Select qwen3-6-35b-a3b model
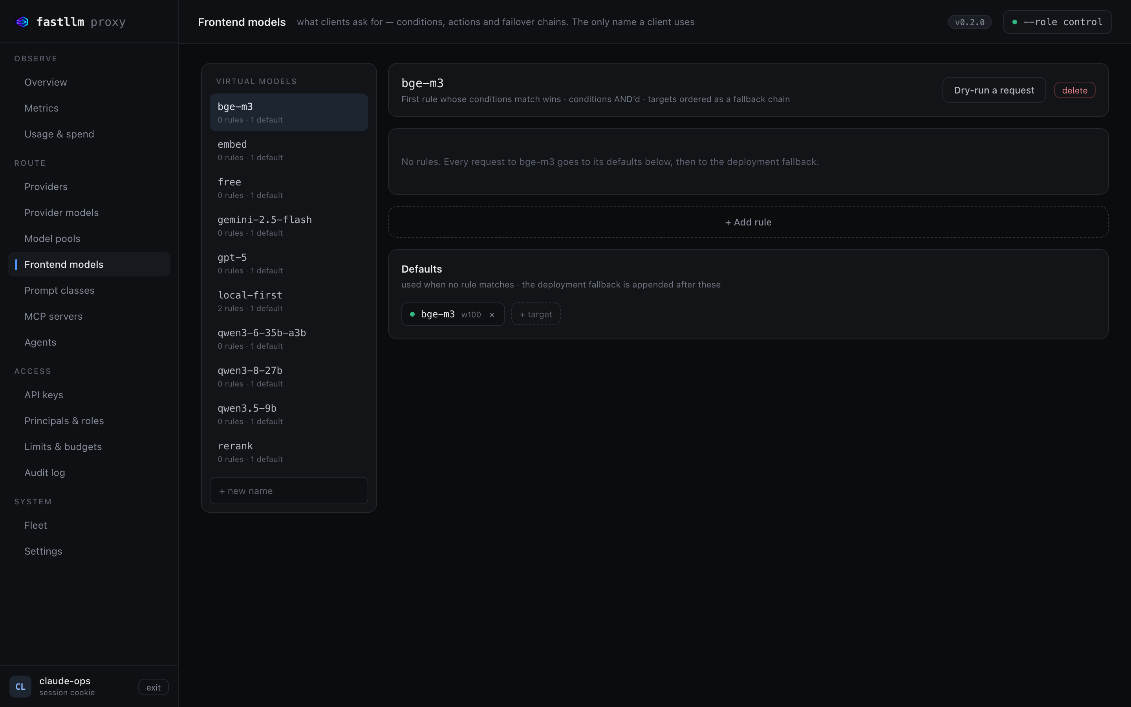 (289, 339)
